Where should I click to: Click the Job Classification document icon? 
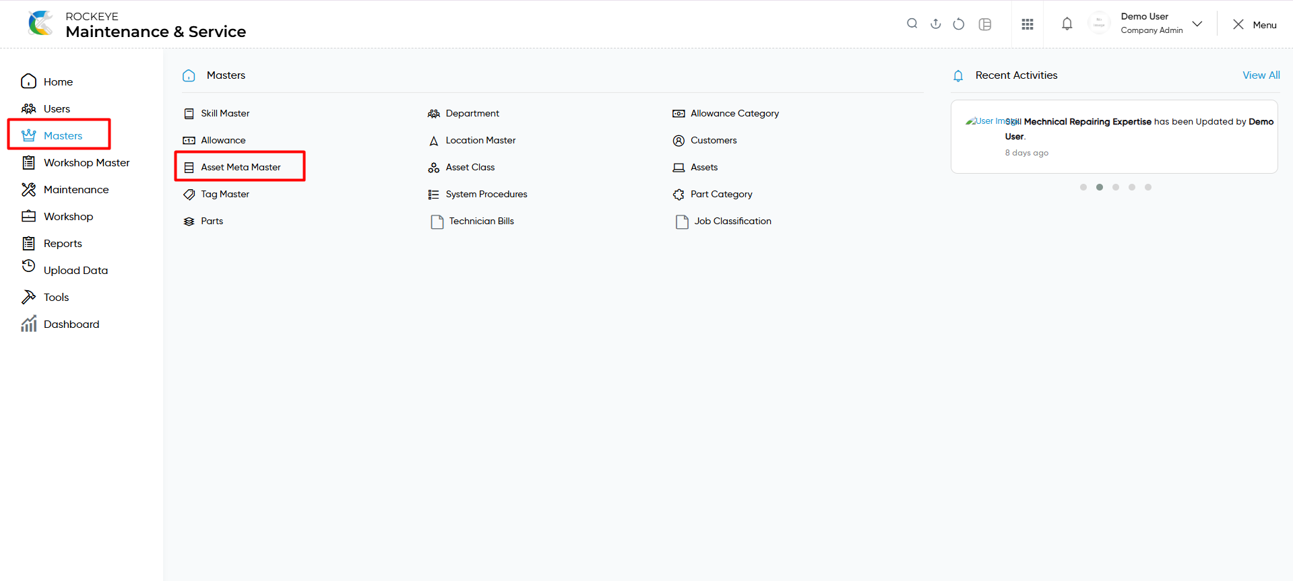point(682,221)
